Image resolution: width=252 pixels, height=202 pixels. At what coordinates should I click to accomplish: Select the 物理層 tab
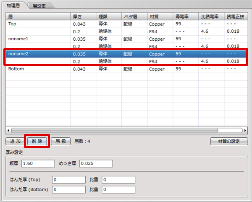15,5
